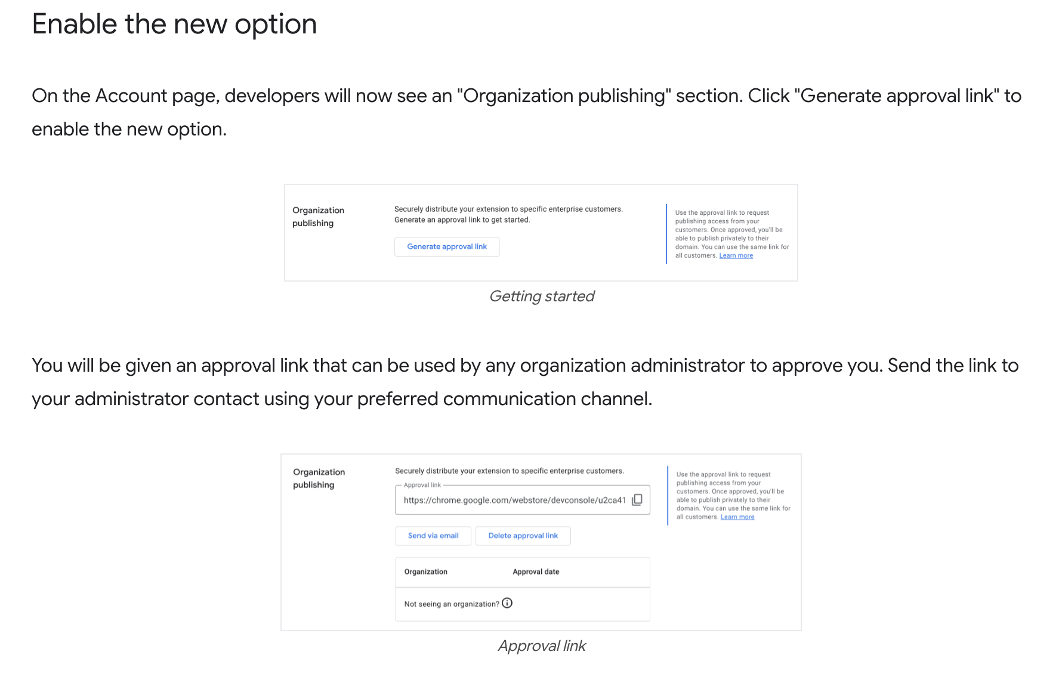Click the 'Getting started' image caption
The width and height of the screenshot is (1062, 673).
point(541,297)
